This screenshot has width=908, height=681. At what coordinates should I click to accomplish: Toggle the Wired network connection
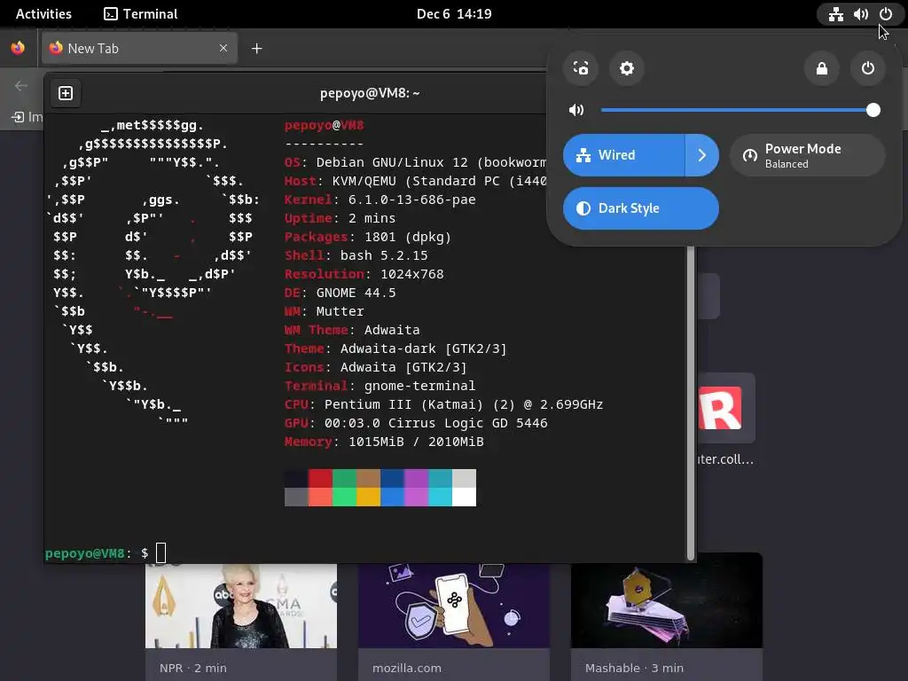(x=623, y=155)
